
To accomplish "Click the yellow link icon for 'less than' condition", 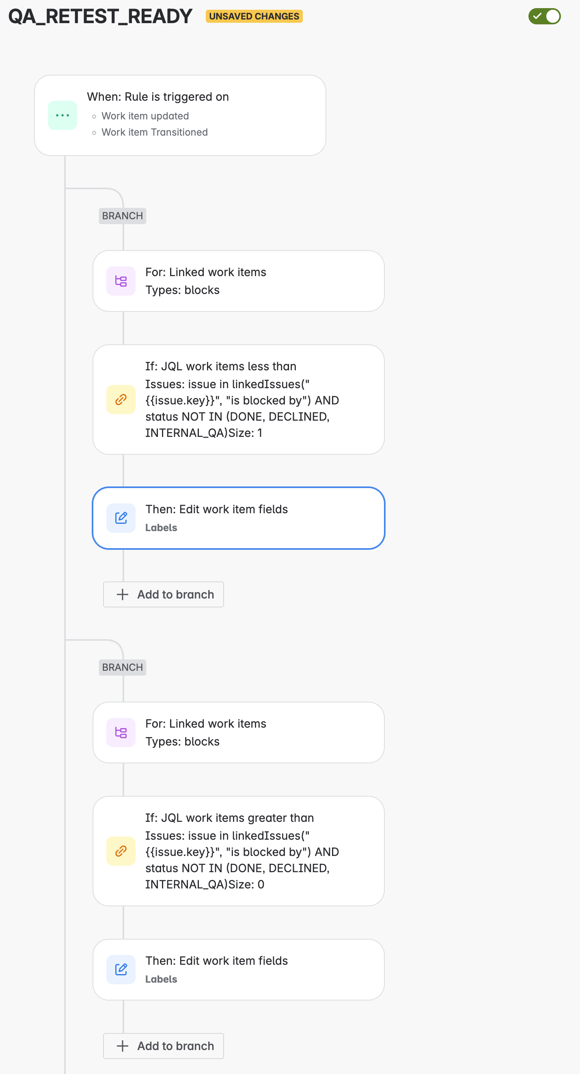I will 121,400.
